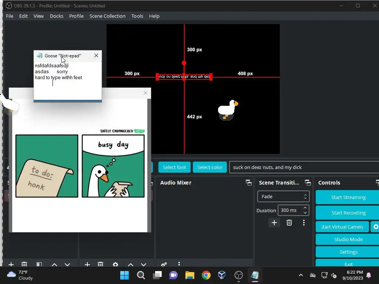Open the Profile menu
379x284 pixels.
(x=76, y=16)
